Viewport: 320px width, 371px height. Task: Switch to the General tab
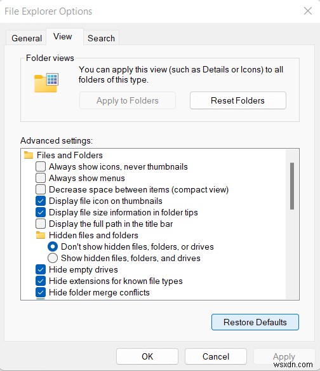(26, 38)
